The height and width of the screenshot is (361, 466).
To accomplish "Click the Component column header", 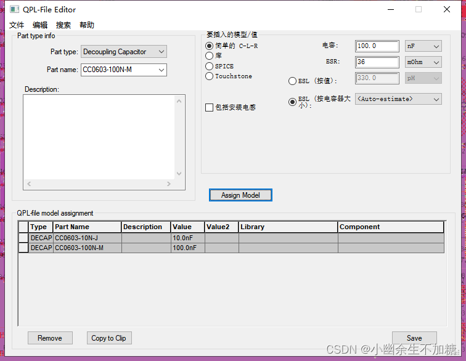I will pyautogui.click(x=391, y=227).
